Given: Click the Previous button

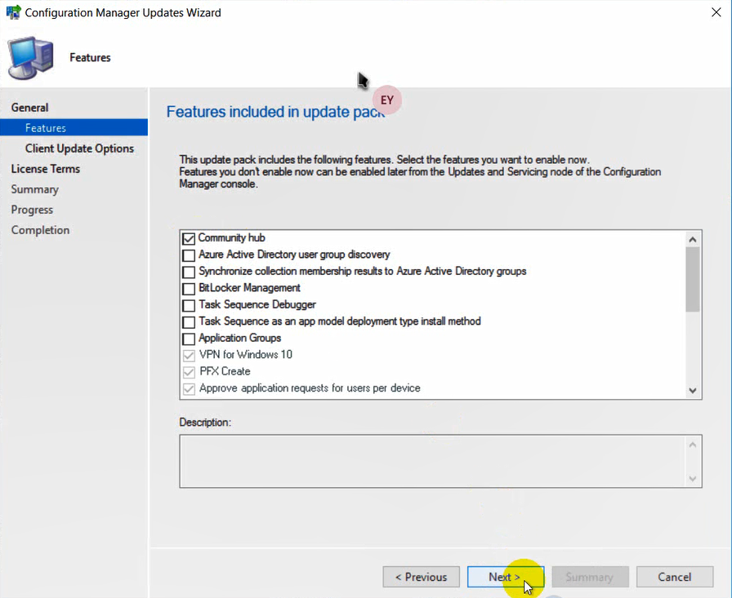Looking at the screenshot, I should 421,577.
